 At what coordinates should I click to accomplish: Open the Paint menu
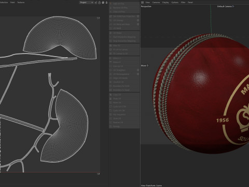(x=12, y=3)
